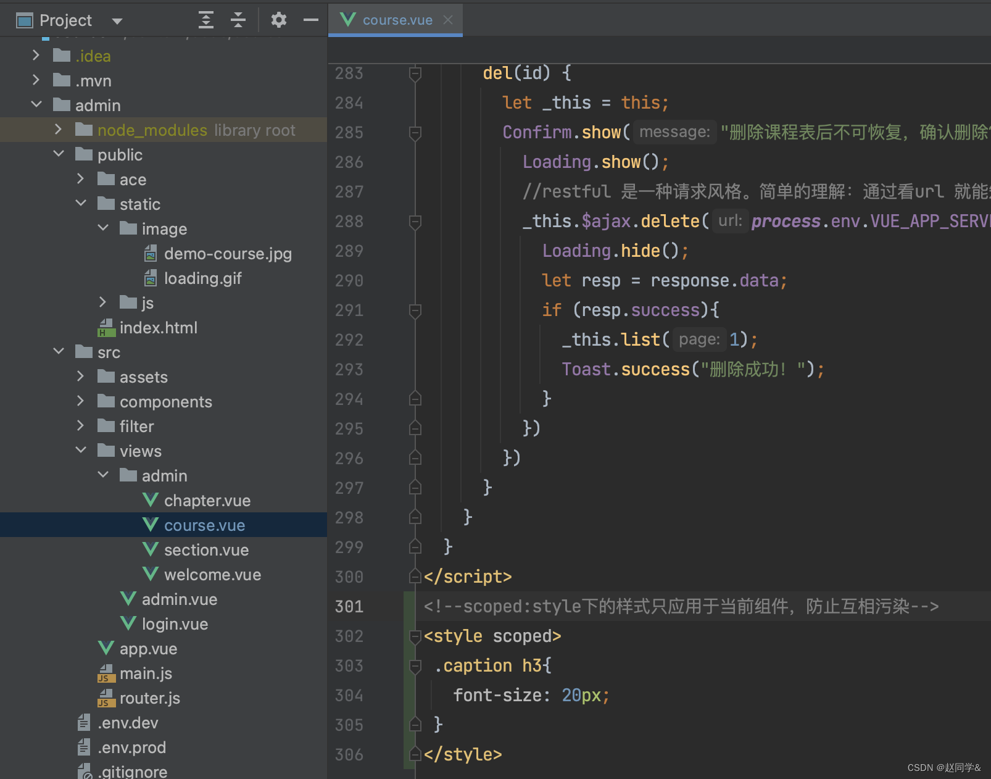Open the Project view dropdown arrow

(117, 21)
